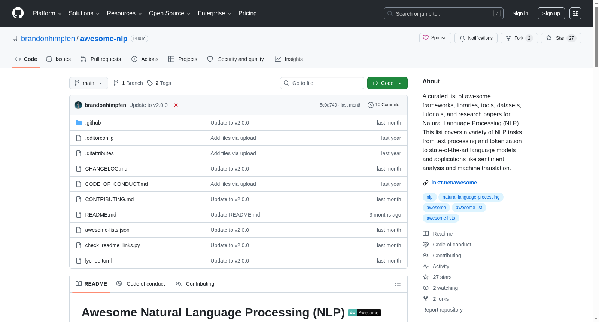Open awesome-lists.json file
The height and width of the screenshot is (322, 599).
click(x=107, y=230)
